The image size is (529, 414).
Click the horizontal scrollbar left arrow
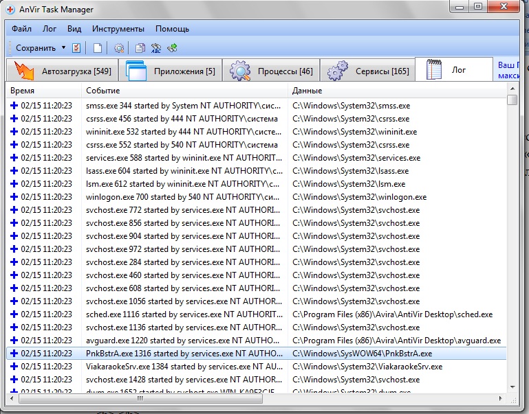click(x=12, y=398)
